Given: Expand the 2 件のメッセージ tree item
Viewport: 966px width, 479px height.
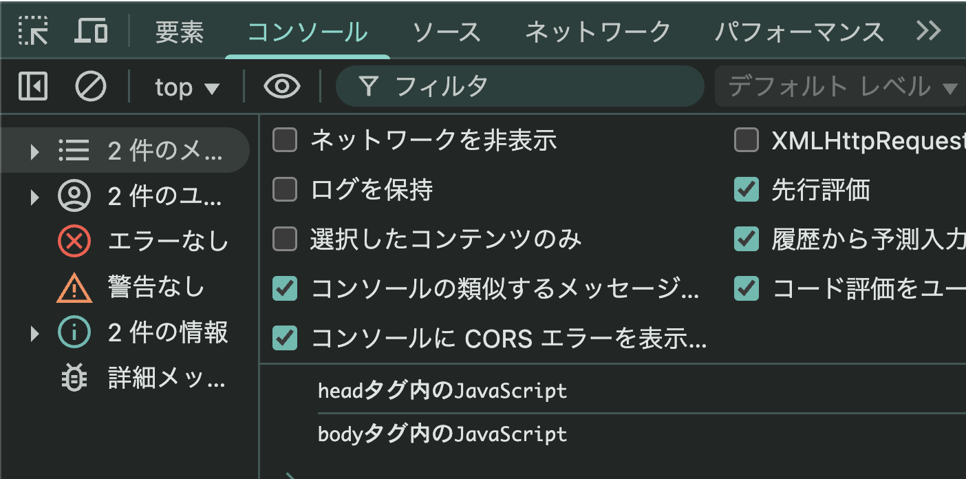Looking at the screenshot, I should (x=34, y=150).
